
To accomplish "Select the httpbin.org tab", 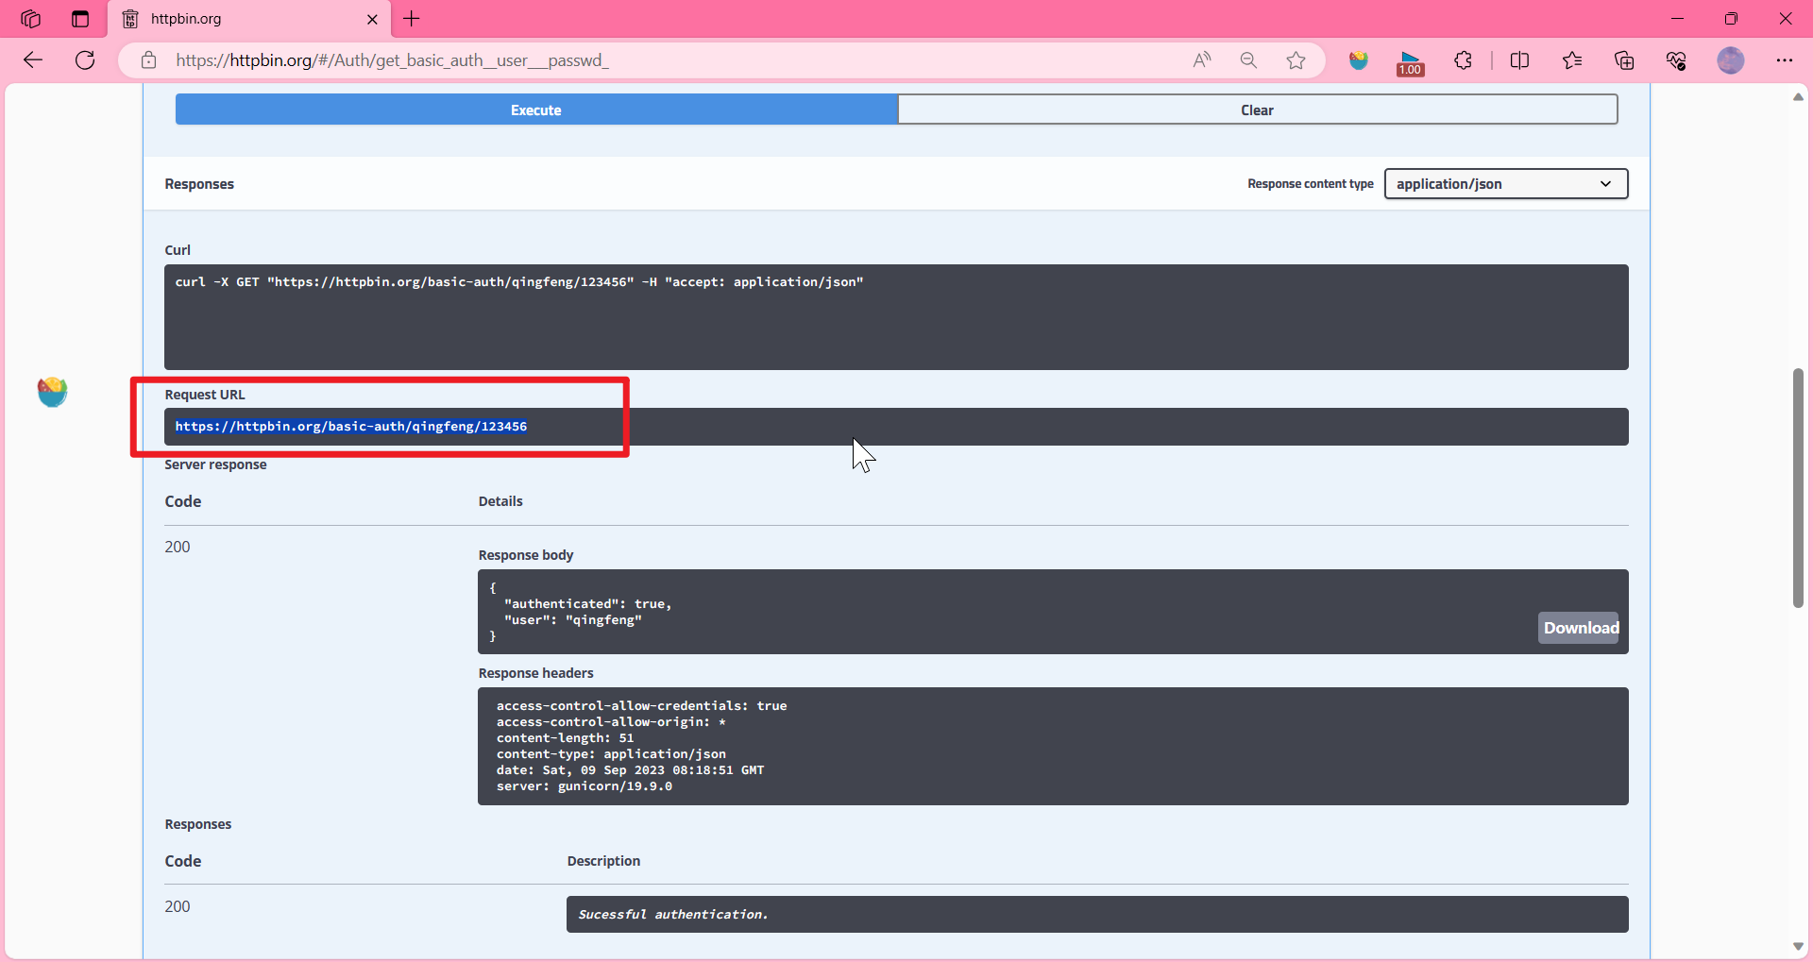I will coord(250,19).
